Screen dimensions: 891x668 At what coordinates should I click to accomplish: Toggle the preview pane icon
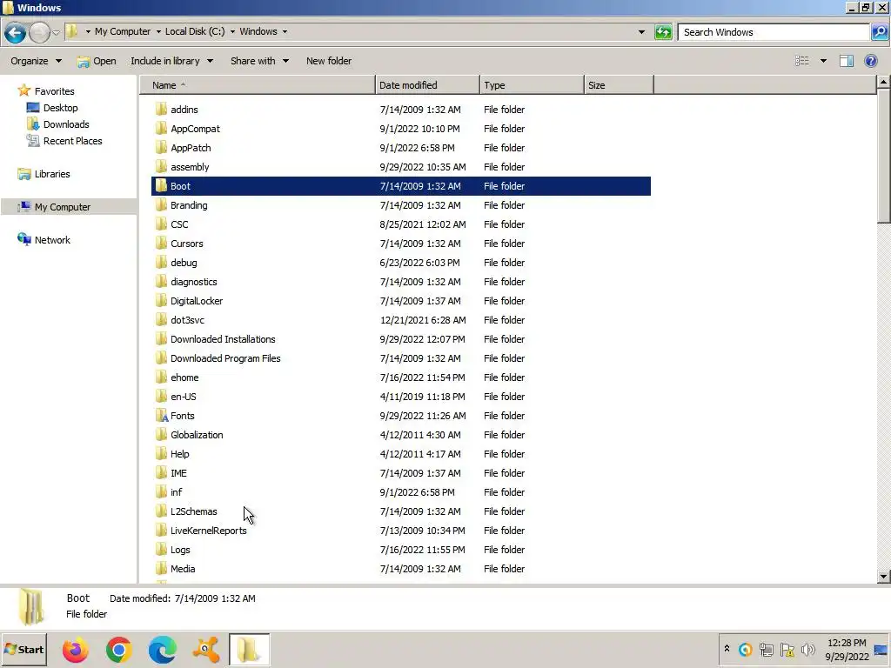847,61
